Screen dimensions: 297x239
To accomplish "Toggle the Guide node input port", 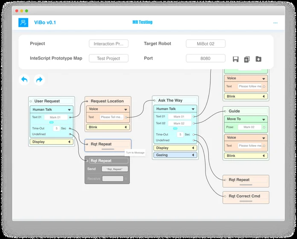I will pyautogui.click(x=225, y=111).
